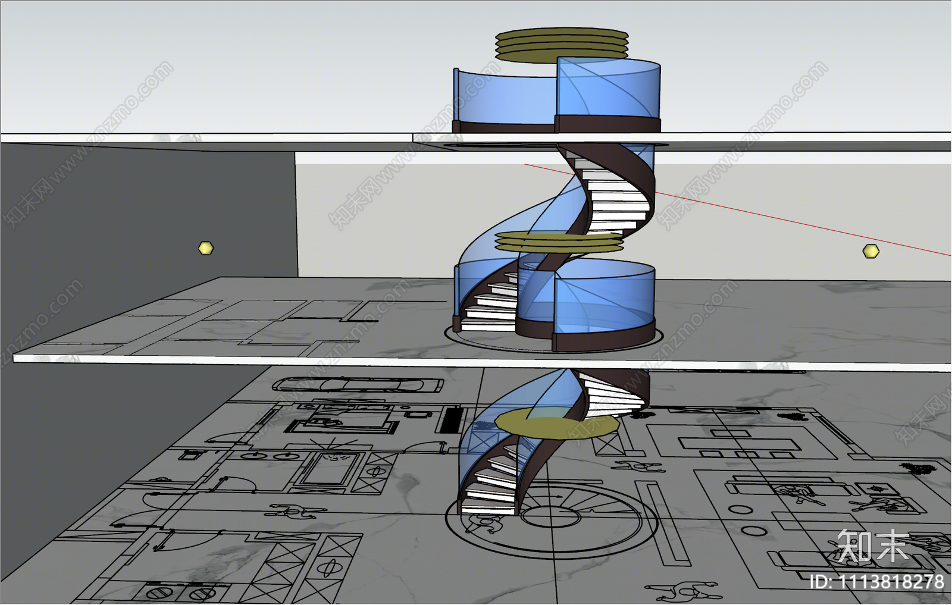Click the circular stair plan drawing on ground

552,519
